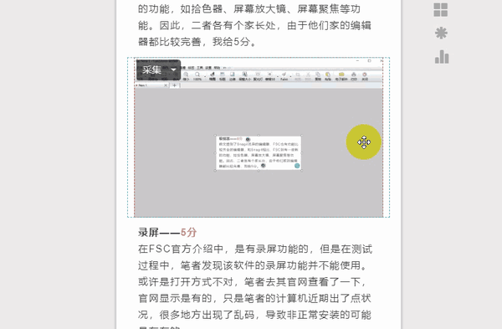Click the paste icon in embedded toolbar

(x=328, y=76)
